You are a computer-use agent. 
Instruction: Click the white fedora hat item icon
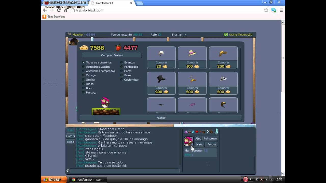click(x=223, y=79)
